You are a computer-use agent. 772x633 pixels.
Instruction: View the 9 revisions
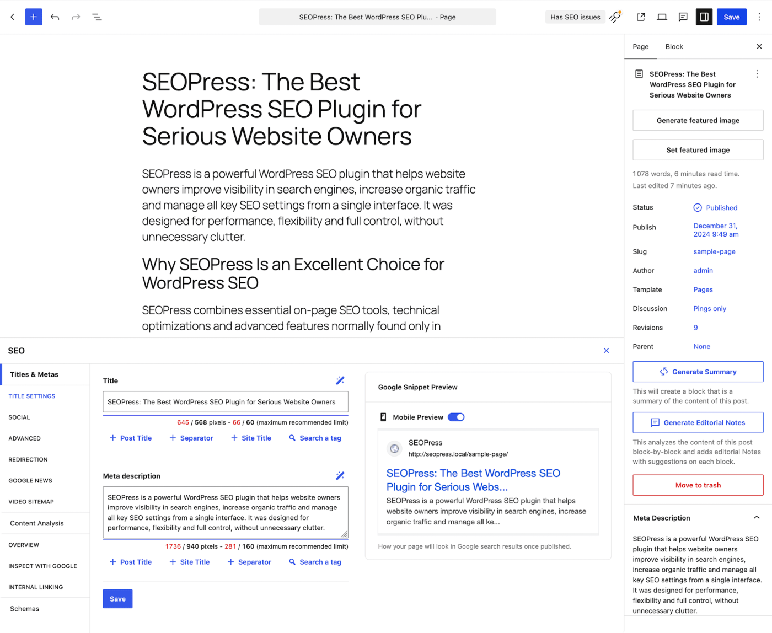pos(695,328)
